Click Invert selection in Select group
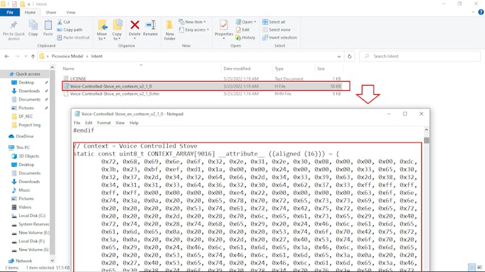 280,37
